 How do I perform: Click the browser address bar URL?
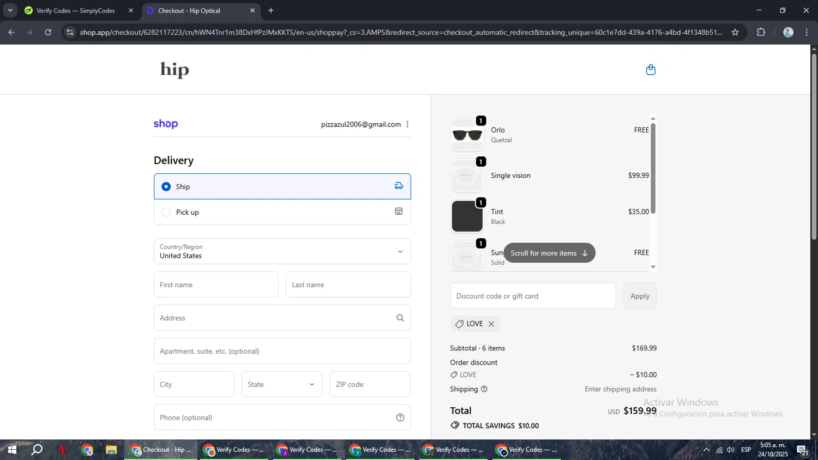tap(401, 32)
